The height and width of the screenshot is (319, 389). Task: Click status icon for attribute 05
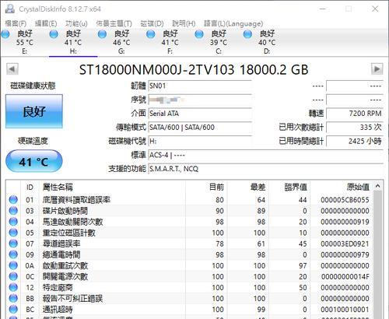(13, 233)
